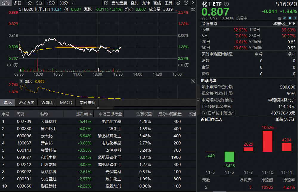Click the info icon next to 化工ETF
Viewport: 298px width, 192px height.
pyautogui.click(x=226, y=4)
